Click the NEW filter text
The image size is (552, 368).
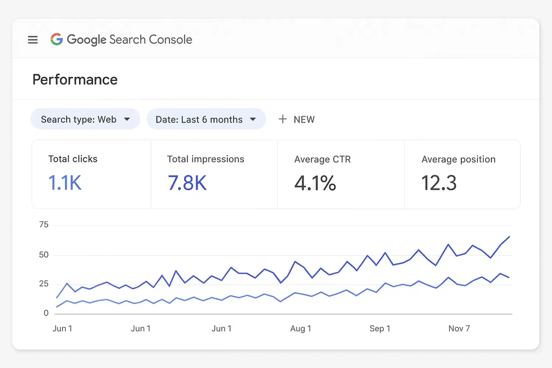[x=304, y=120]
